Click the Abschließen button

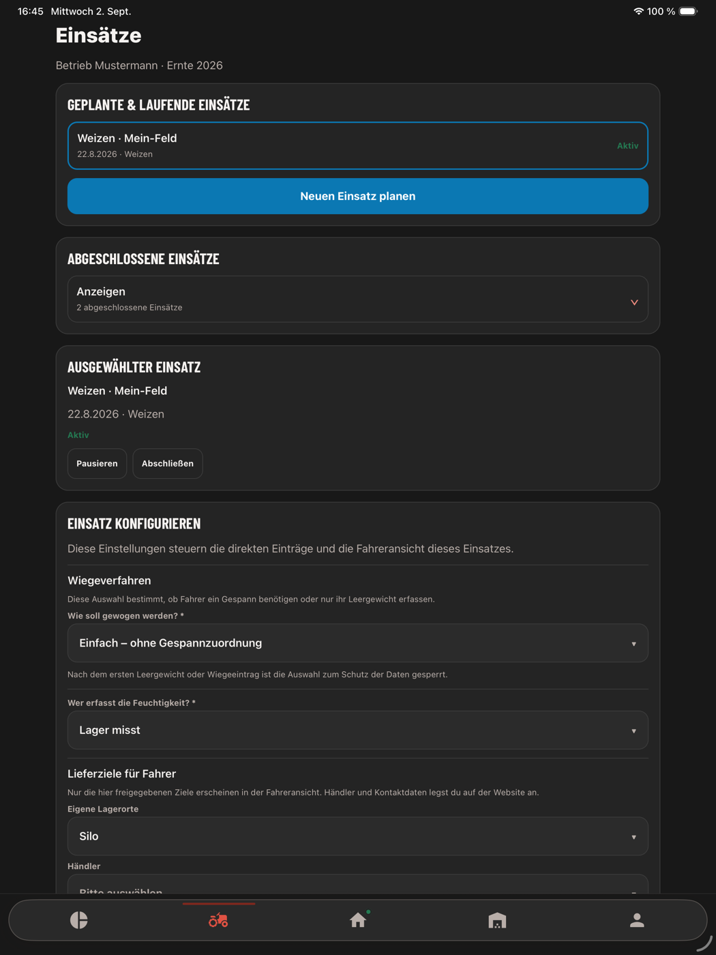168,464
